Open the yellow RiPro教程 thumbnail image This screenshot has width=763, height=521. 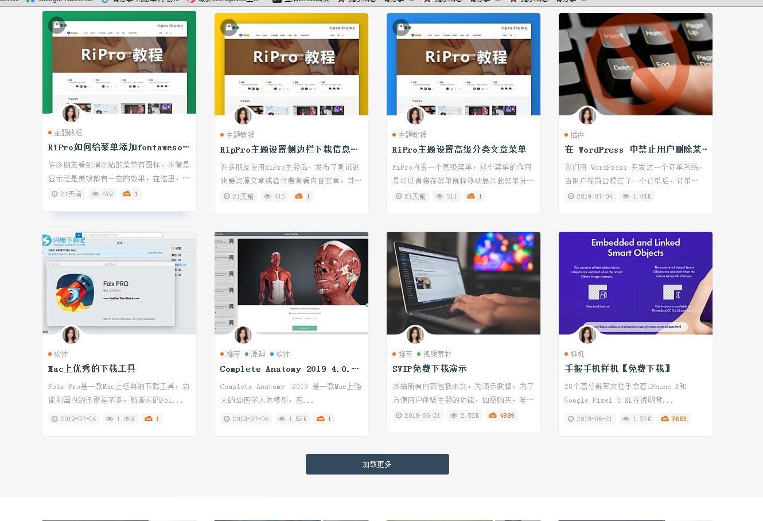click(291, 64)
